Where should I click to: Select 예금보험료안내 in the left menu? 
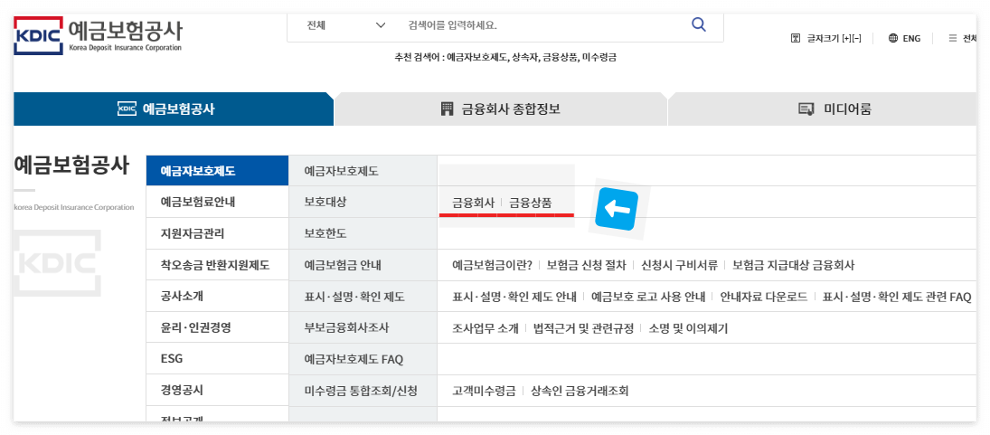coord(217,202)
